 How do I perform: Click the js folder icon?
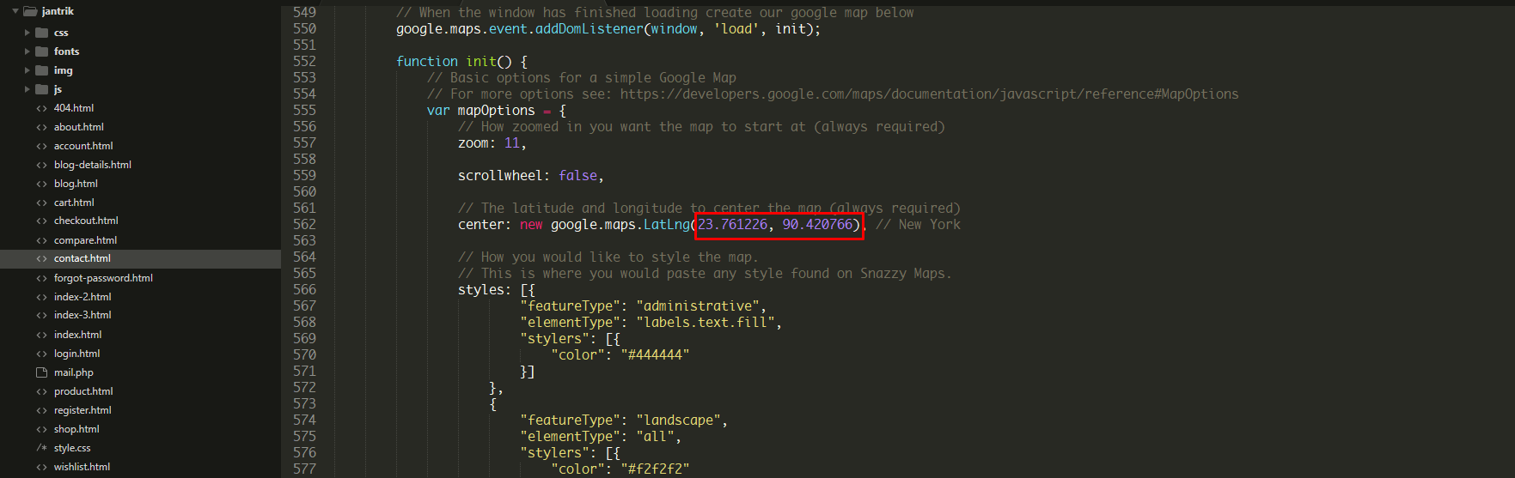pyautogui.click(x=41, y=89)
